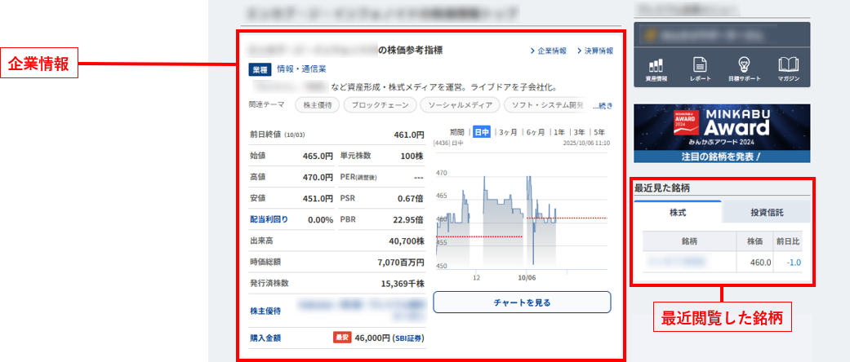Viewport: 850px width, 362px height.
Task: Select the ソーシャルメディア theme tag
Action: tap(460, 105)
